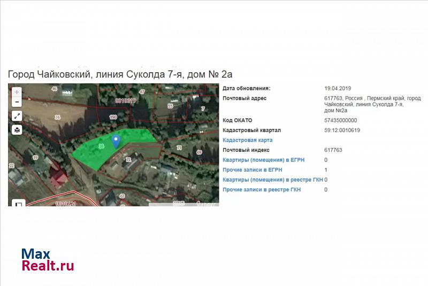Open the layers control at map bottom-left
Image resolution: width=428 pixels, height=286 pixels.
pos(18,203)
